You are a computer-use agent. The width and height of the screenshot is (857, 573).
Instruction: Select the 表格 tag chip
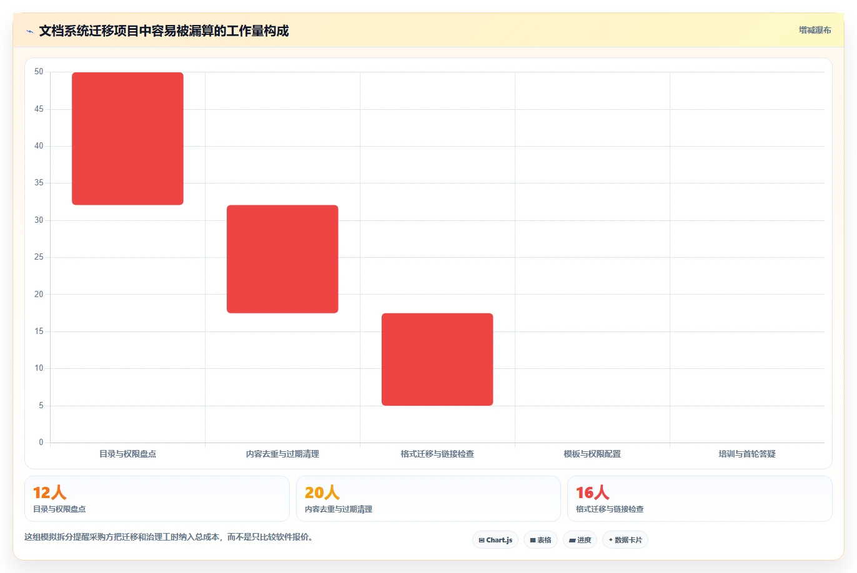540,540
